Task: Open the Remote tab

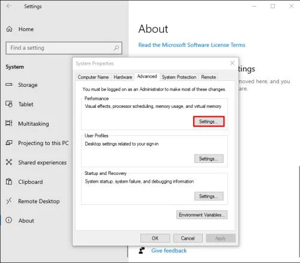Action: (208, 77)
